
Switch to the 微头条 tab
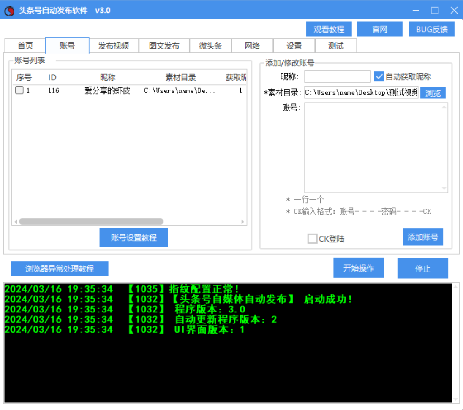210,46
